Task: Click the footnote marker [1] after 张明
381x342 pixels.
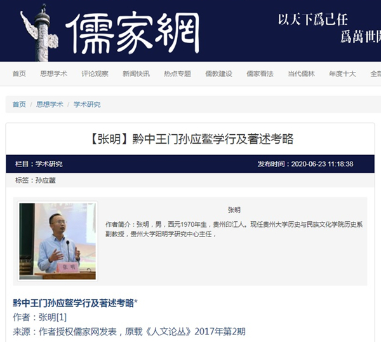Action: pos(62,317)
